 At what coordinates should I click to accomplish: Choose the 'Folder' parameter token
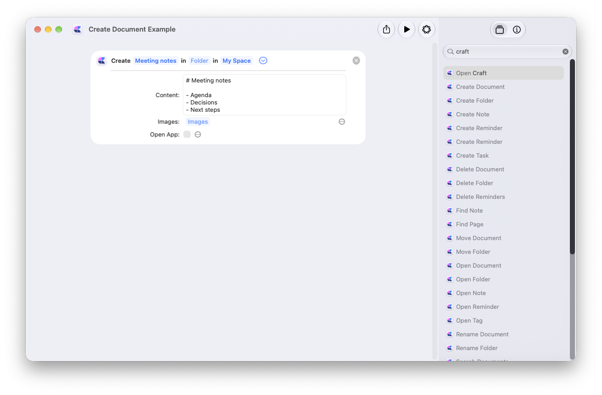click(200, 60)
